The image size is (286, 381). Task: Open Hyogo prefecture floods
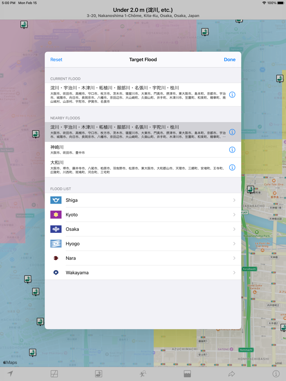pos(143,244)
